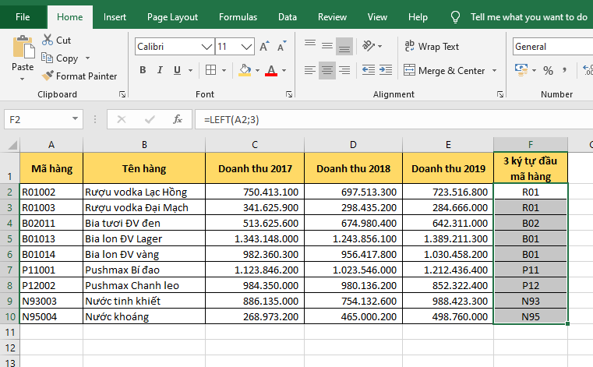Viewport: 593px width, 367px height.
Task: Toggle Bold formatting
Action: 143,71
